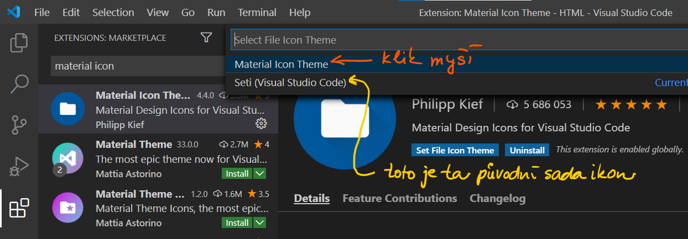This screenshot has width=688, height=239.
Task: Install the Material Theme extension
Action: 237,173
